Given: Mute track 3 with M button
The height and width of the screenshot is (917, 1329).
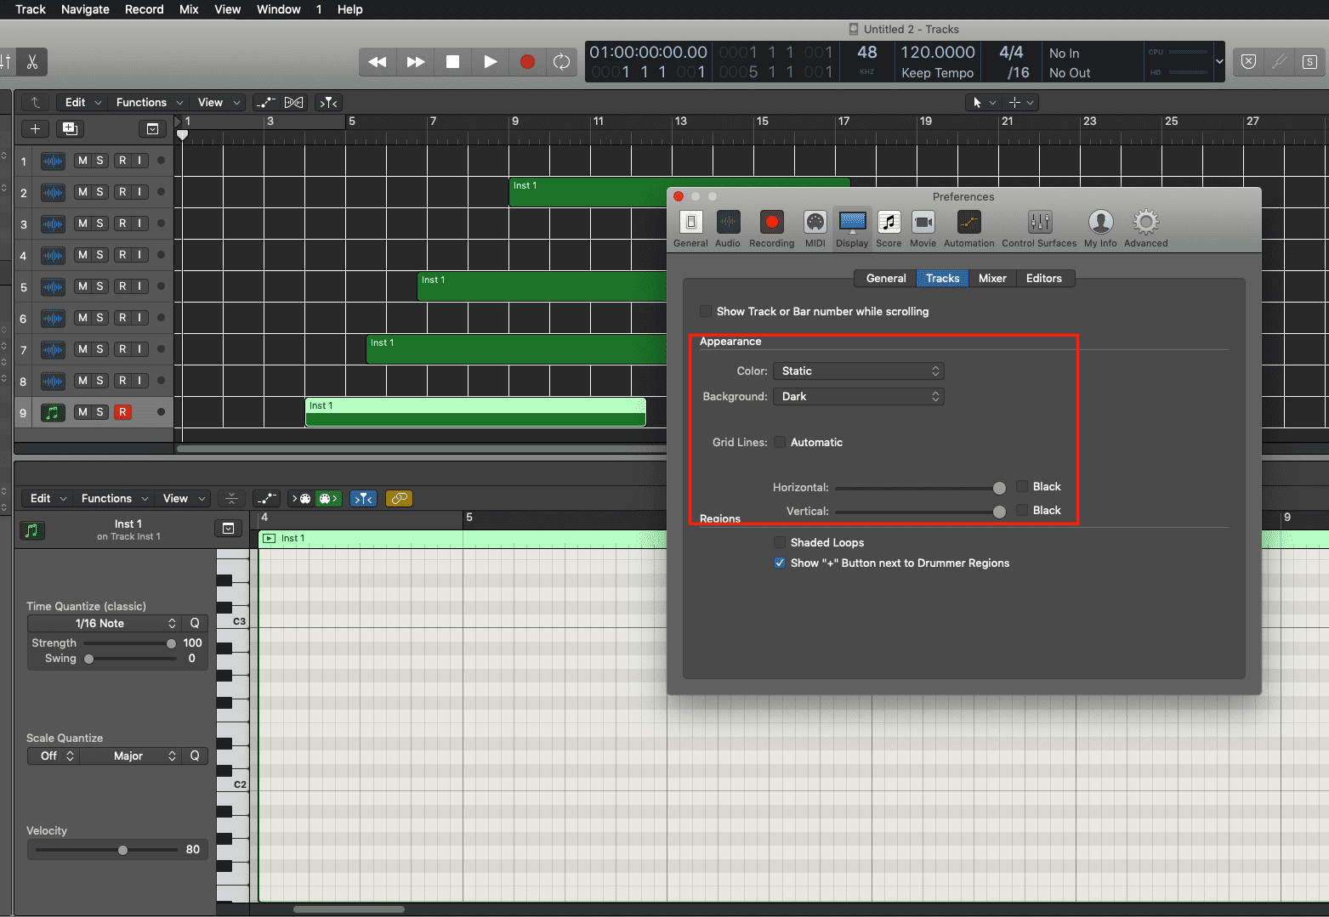Looking at the screenshot, I should tap(82, 224).
